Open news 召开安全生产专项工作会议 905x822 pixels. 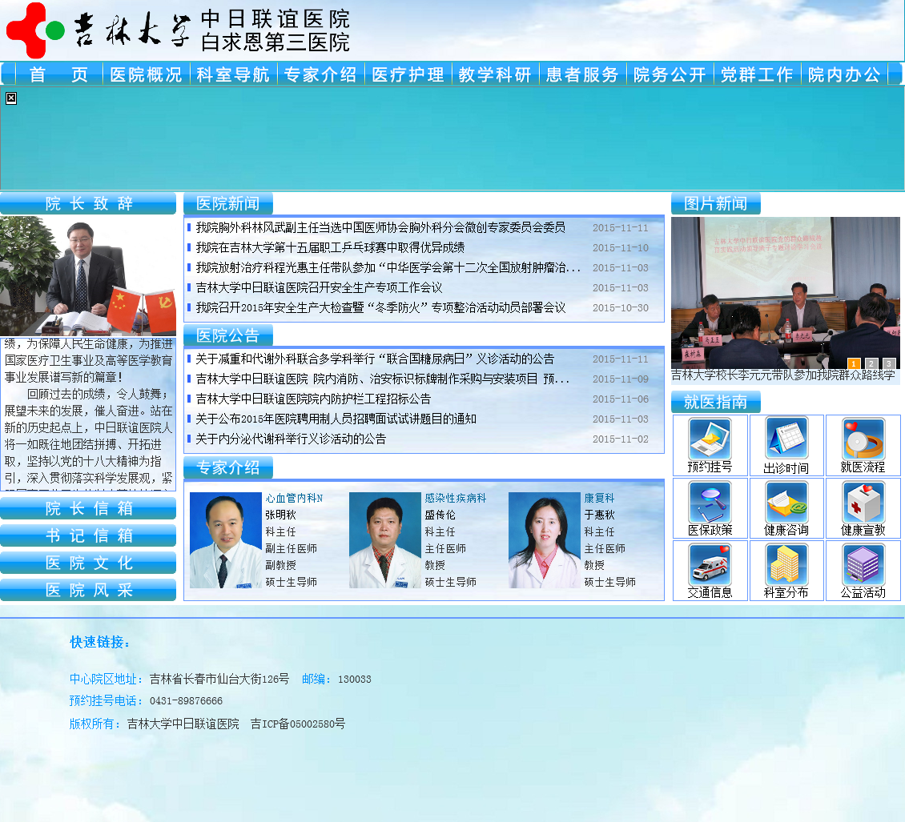[x=320, y=288]
